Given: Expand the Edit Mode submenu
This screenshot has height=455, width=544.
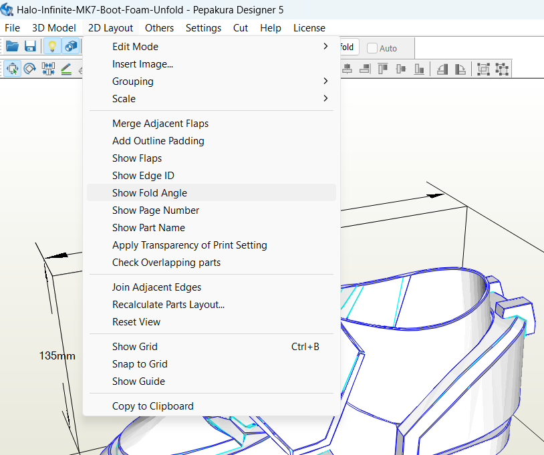Looking at the screenshot, I should (x=211, y=47).
